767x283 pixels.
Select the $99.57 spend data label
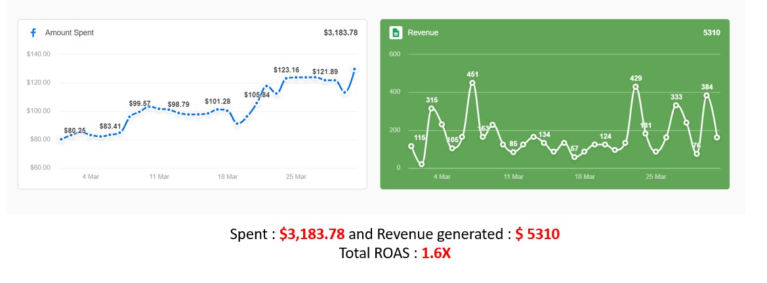(x=140, y=104)
